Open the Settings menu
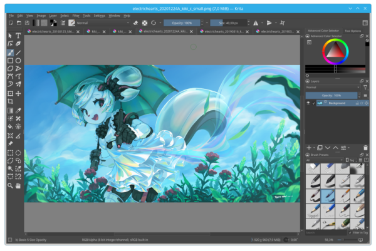This screenshot has width=376, height=251. [99, 16]
